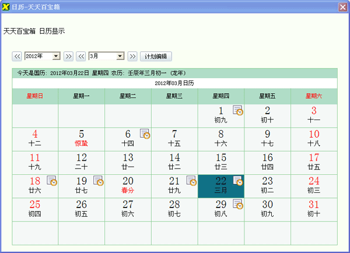Select March 20 春分 cell
The height and width of the screenshot is (253, 350).
pos(128,187)
